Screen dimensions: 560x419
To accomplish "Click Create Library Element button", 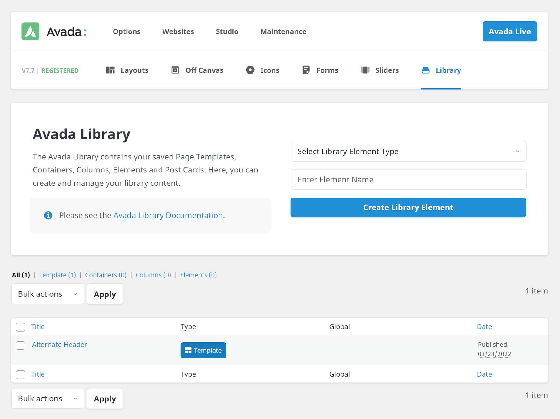I will coord(408,207).
